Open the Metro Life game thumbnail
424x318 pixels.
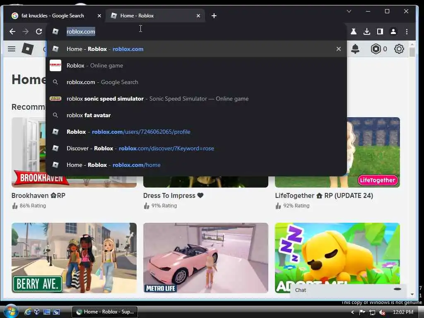[x=206, y=258]
